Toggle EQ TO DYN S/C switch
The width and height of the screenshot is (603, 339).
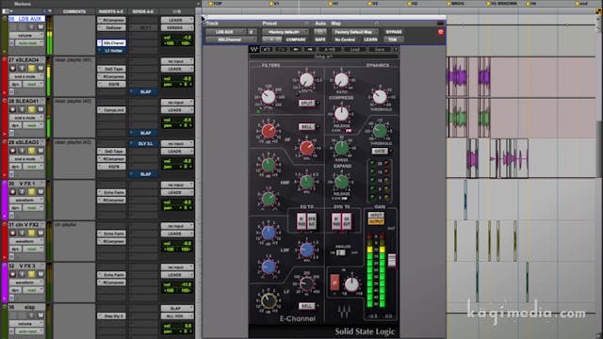[312, 222]
